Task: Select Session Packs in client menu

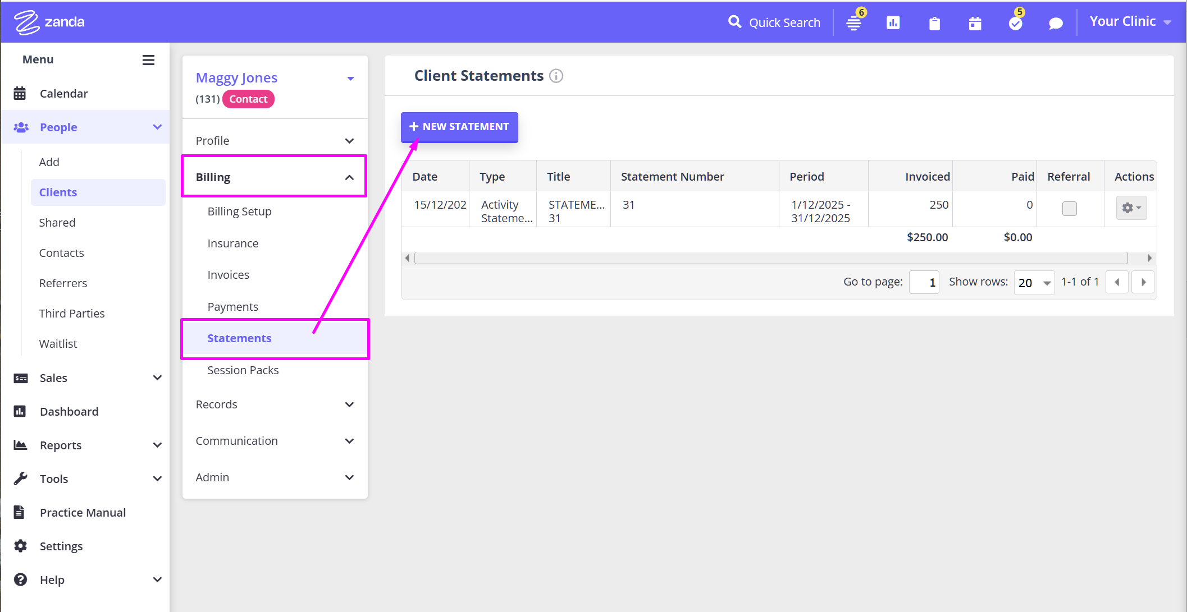Action: (243, 370)
